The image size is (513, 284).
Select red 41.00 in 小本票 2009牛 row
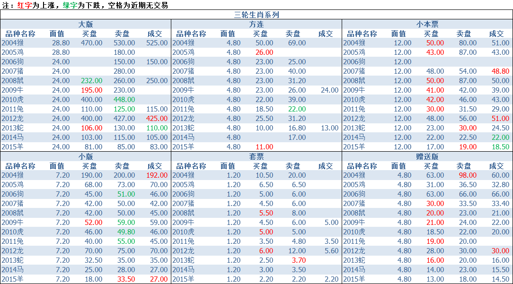[x=435, y=90]
